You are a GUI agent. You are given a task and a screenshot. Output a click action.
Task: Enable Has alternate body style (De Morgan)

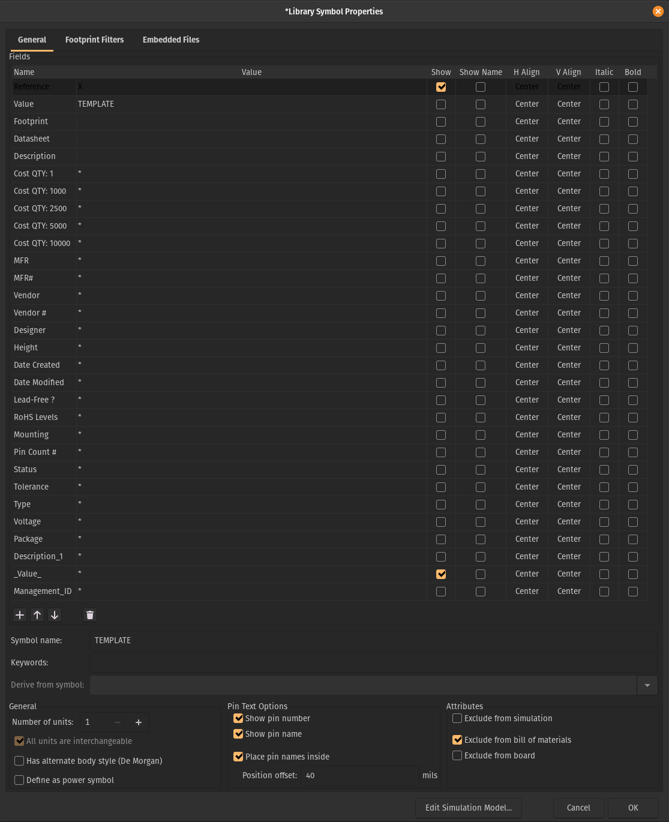(19, 761)
